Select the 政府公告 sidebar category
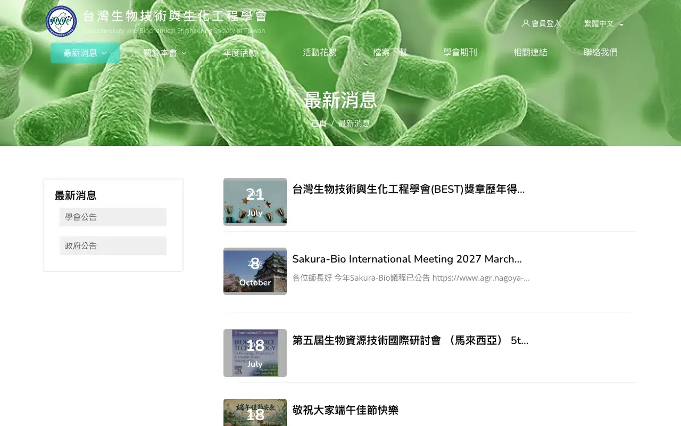Viewport: 681px width, 426px height. coord(113,246)
